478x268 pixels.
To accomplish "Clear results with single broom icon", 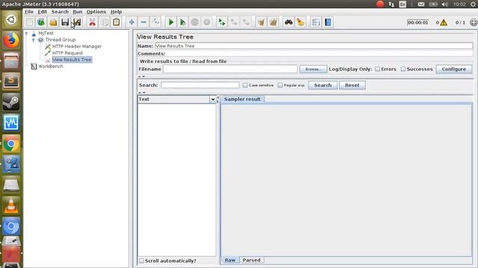I will (x=261, y=22).
